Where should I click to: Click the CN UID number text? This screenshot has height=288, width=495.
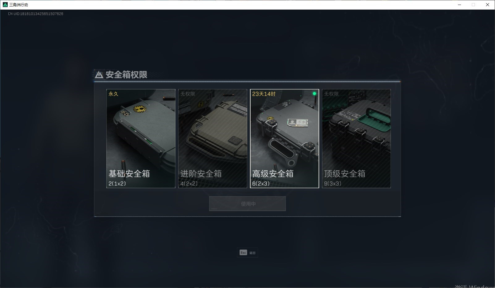pos(36,14)
